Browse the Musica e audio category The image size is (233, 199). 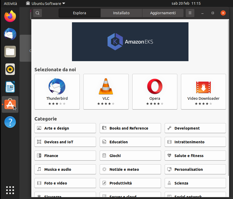65,169
